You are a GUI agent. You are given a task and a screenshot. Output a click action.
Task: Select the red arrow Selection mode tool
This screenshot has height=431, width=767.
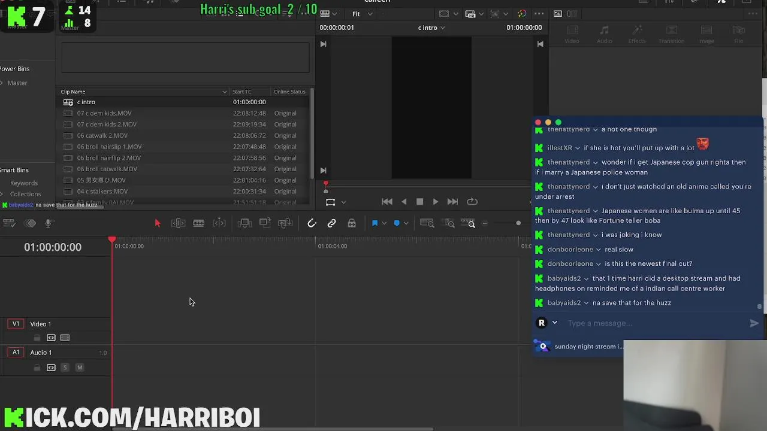[158, 223]
